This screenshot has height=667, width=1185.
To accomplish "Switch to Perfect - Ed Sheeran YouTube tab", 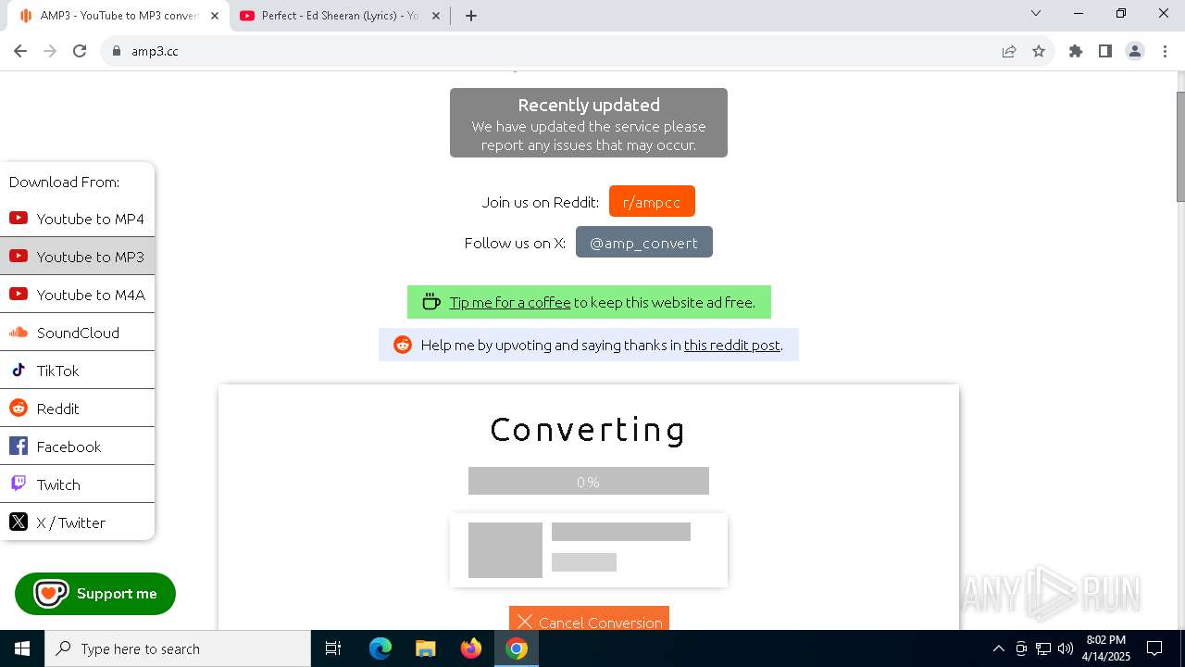I will pyautogui.click(x=341, y=16).
